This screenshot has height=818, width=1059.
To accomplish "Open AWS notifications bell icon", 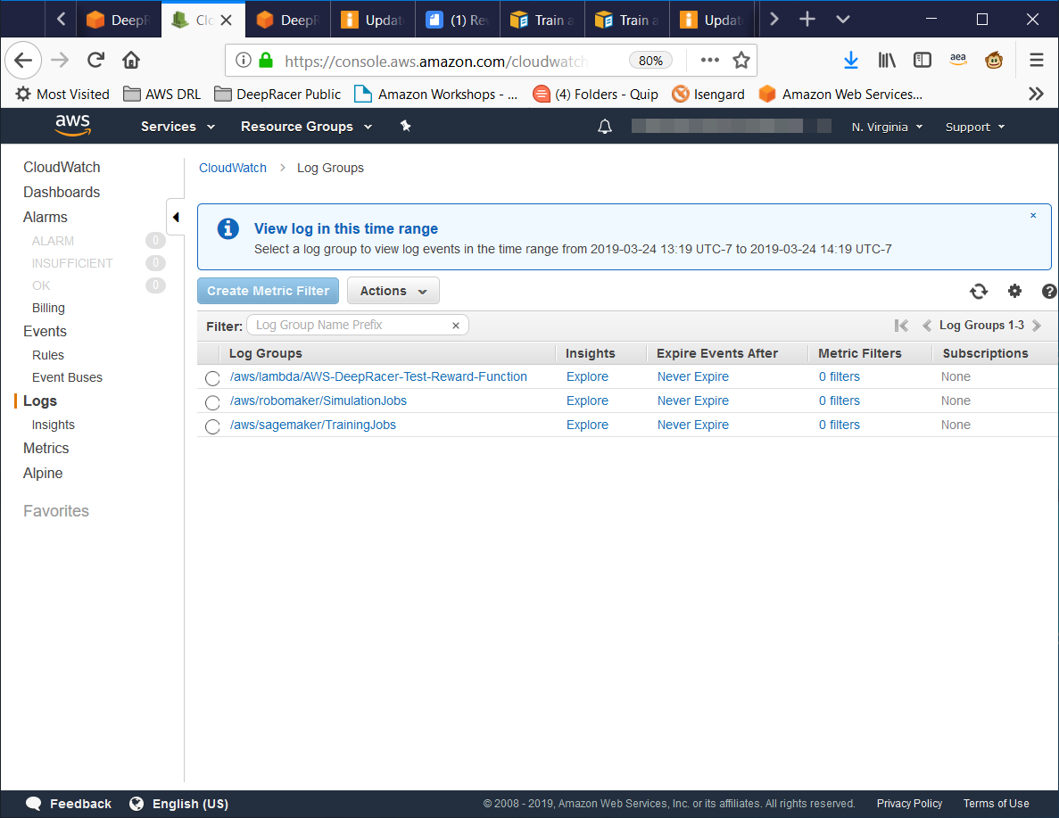I will [x=605, y=127].
